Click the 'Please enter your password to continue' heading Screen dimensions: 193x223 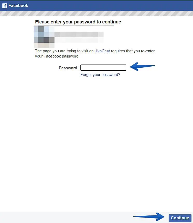click(x=78, y=22)
